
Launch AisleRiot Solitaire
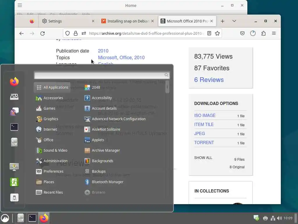(102, 129)
